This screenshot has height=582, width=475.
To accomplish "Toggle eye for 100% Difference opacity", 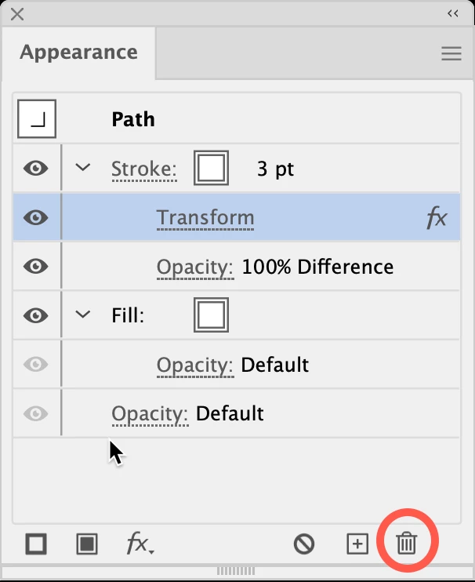I will (x=35, y=266).
